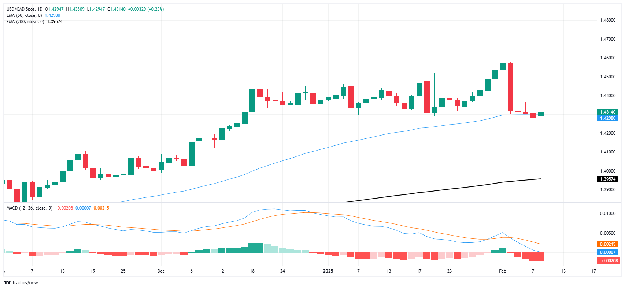Click the orange 0.00215 MACD signal tag
Screen dimensions: 625x289
coord(607,244)
